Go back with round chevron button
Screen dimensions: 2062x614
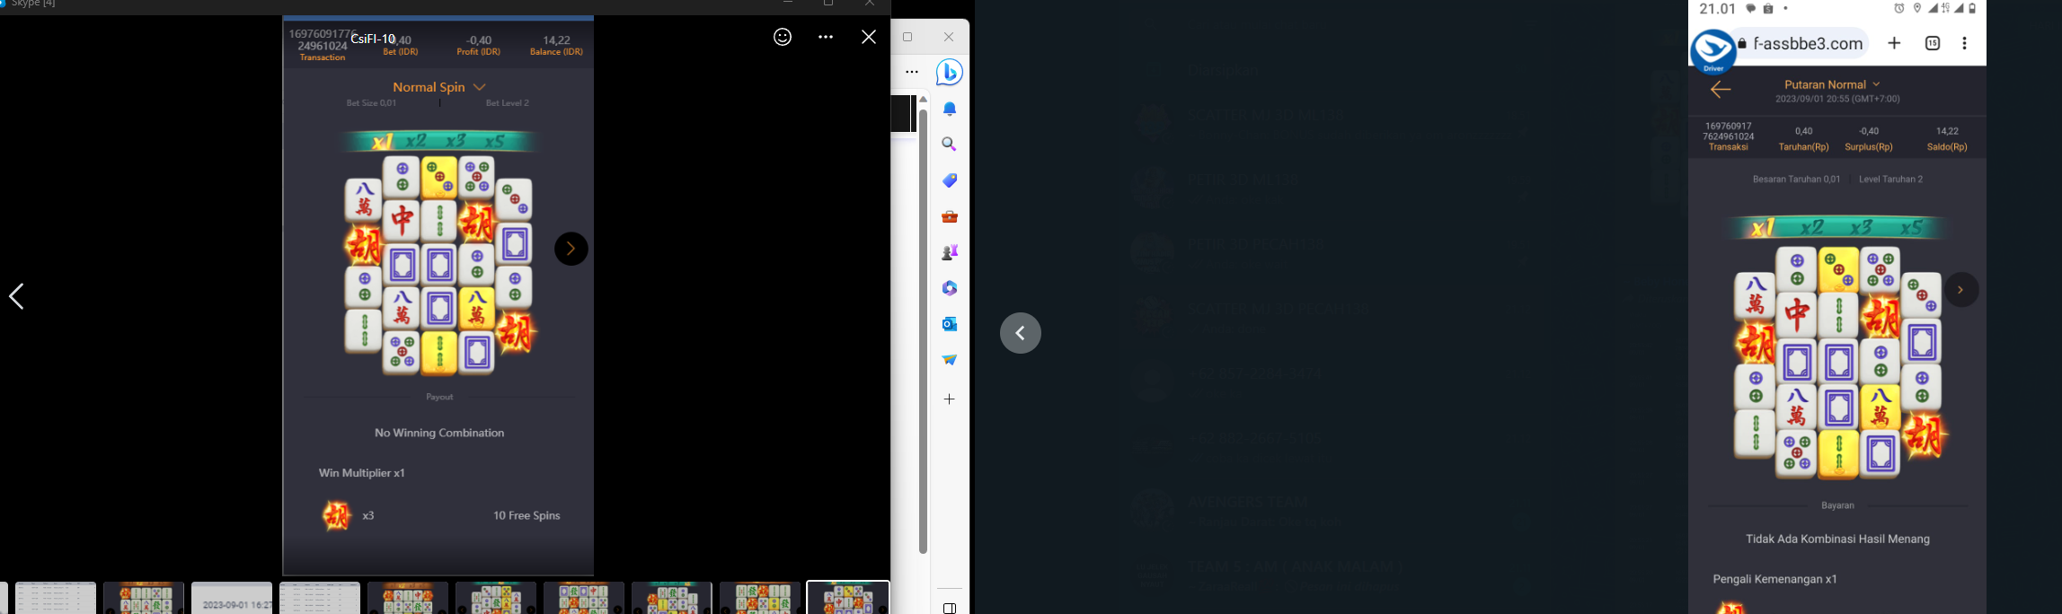(1021, 333)
